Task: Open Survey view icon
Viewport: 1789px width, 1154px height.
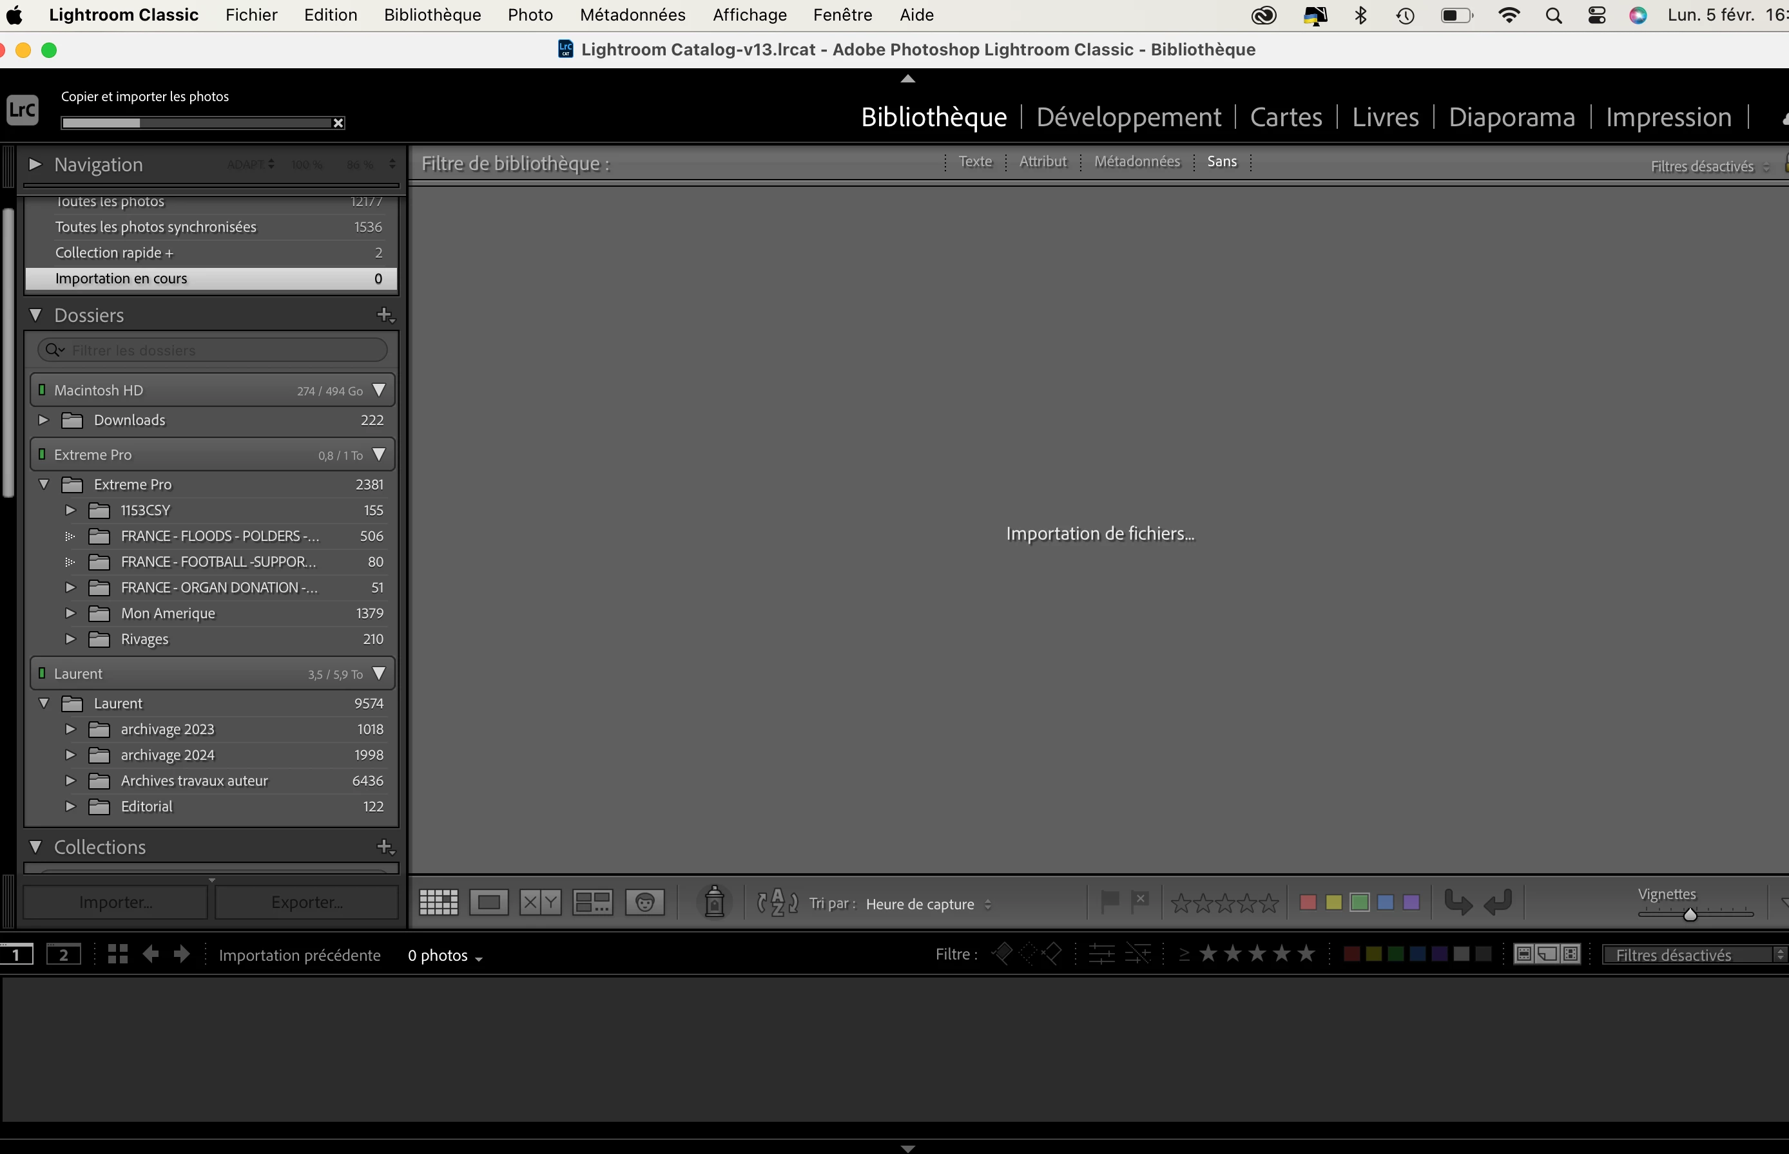Action: (592, 903)
